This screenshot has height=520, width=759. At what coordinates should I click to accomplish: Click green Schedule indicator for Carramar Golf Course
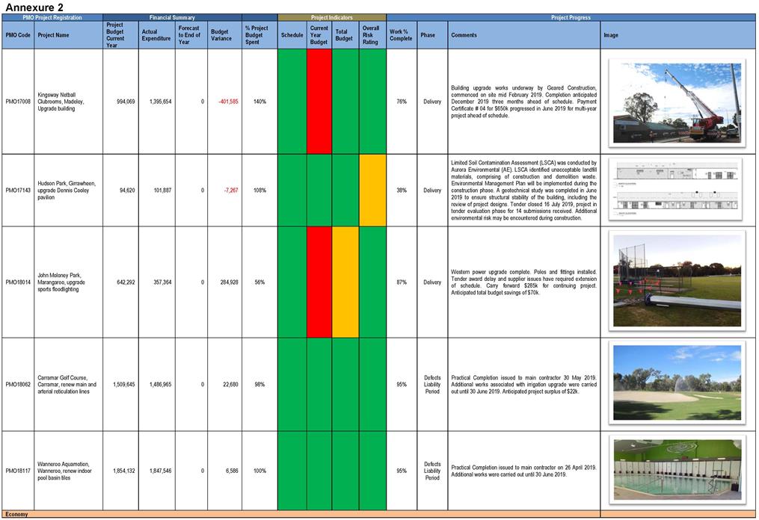click(292, 384)
